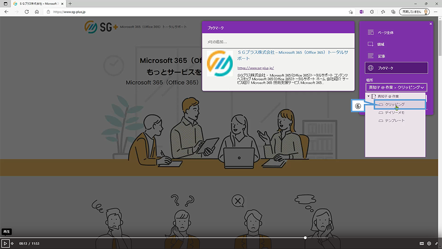Viewport: 442px width, 249px height.
Task: Select the 真知子 @ 作業 notebook row
Action: (395, 96)
